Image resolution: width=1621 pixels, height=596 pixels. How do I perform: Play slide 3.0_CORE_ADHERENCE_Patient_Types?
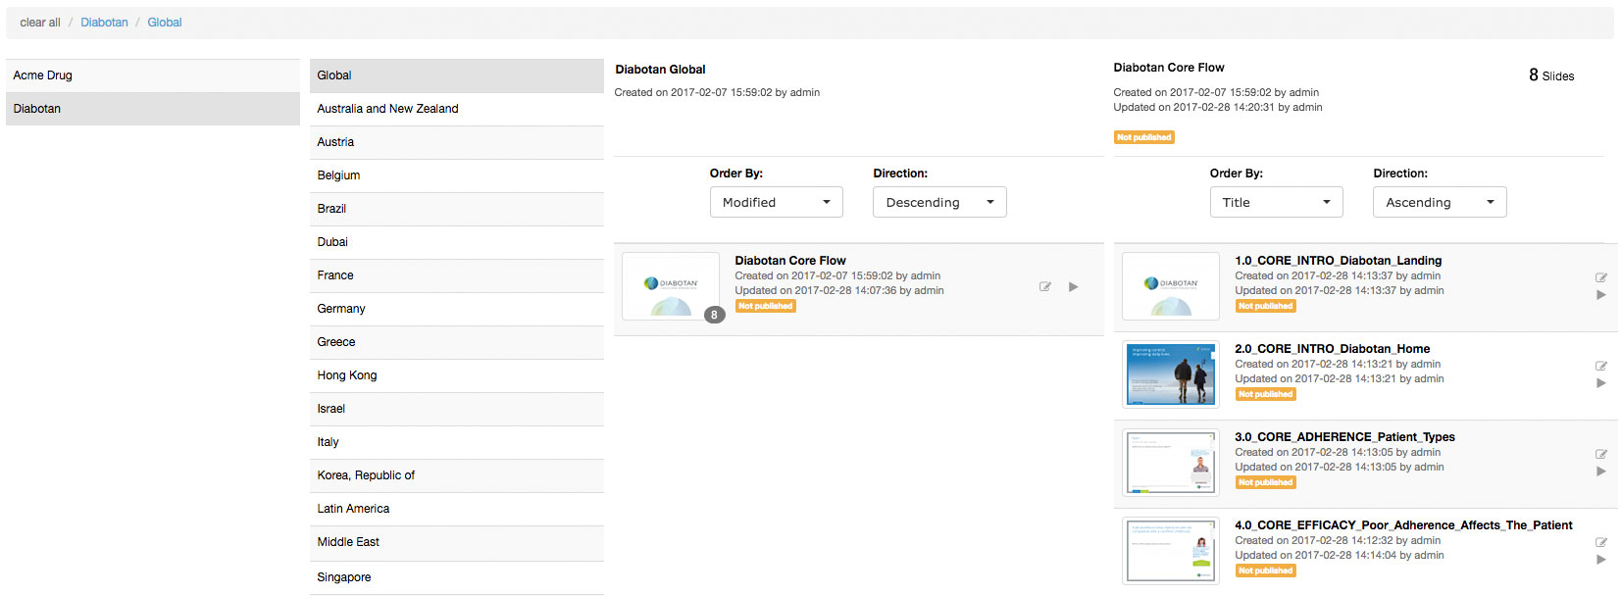[1601, 472]
